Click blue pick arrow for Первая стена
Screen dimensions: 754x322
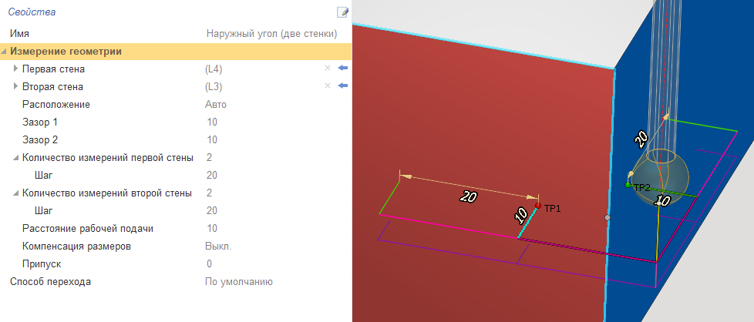point(343,69)
